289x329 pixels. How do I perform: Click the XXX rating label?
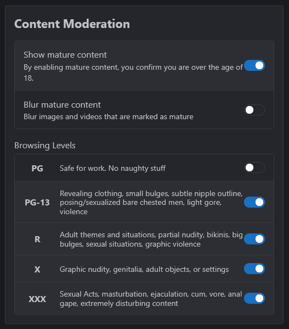pyautogui.click(x=37, y=299)
